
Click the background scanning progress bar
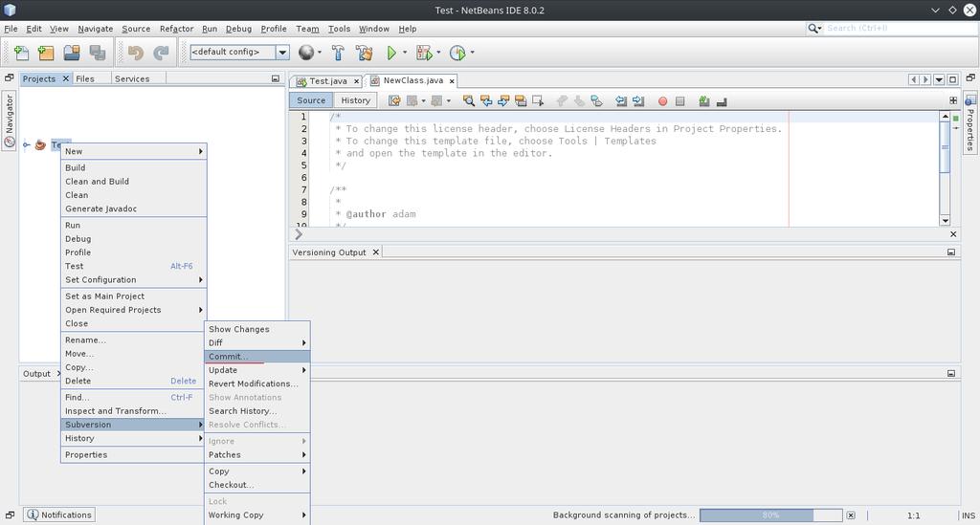770,515
